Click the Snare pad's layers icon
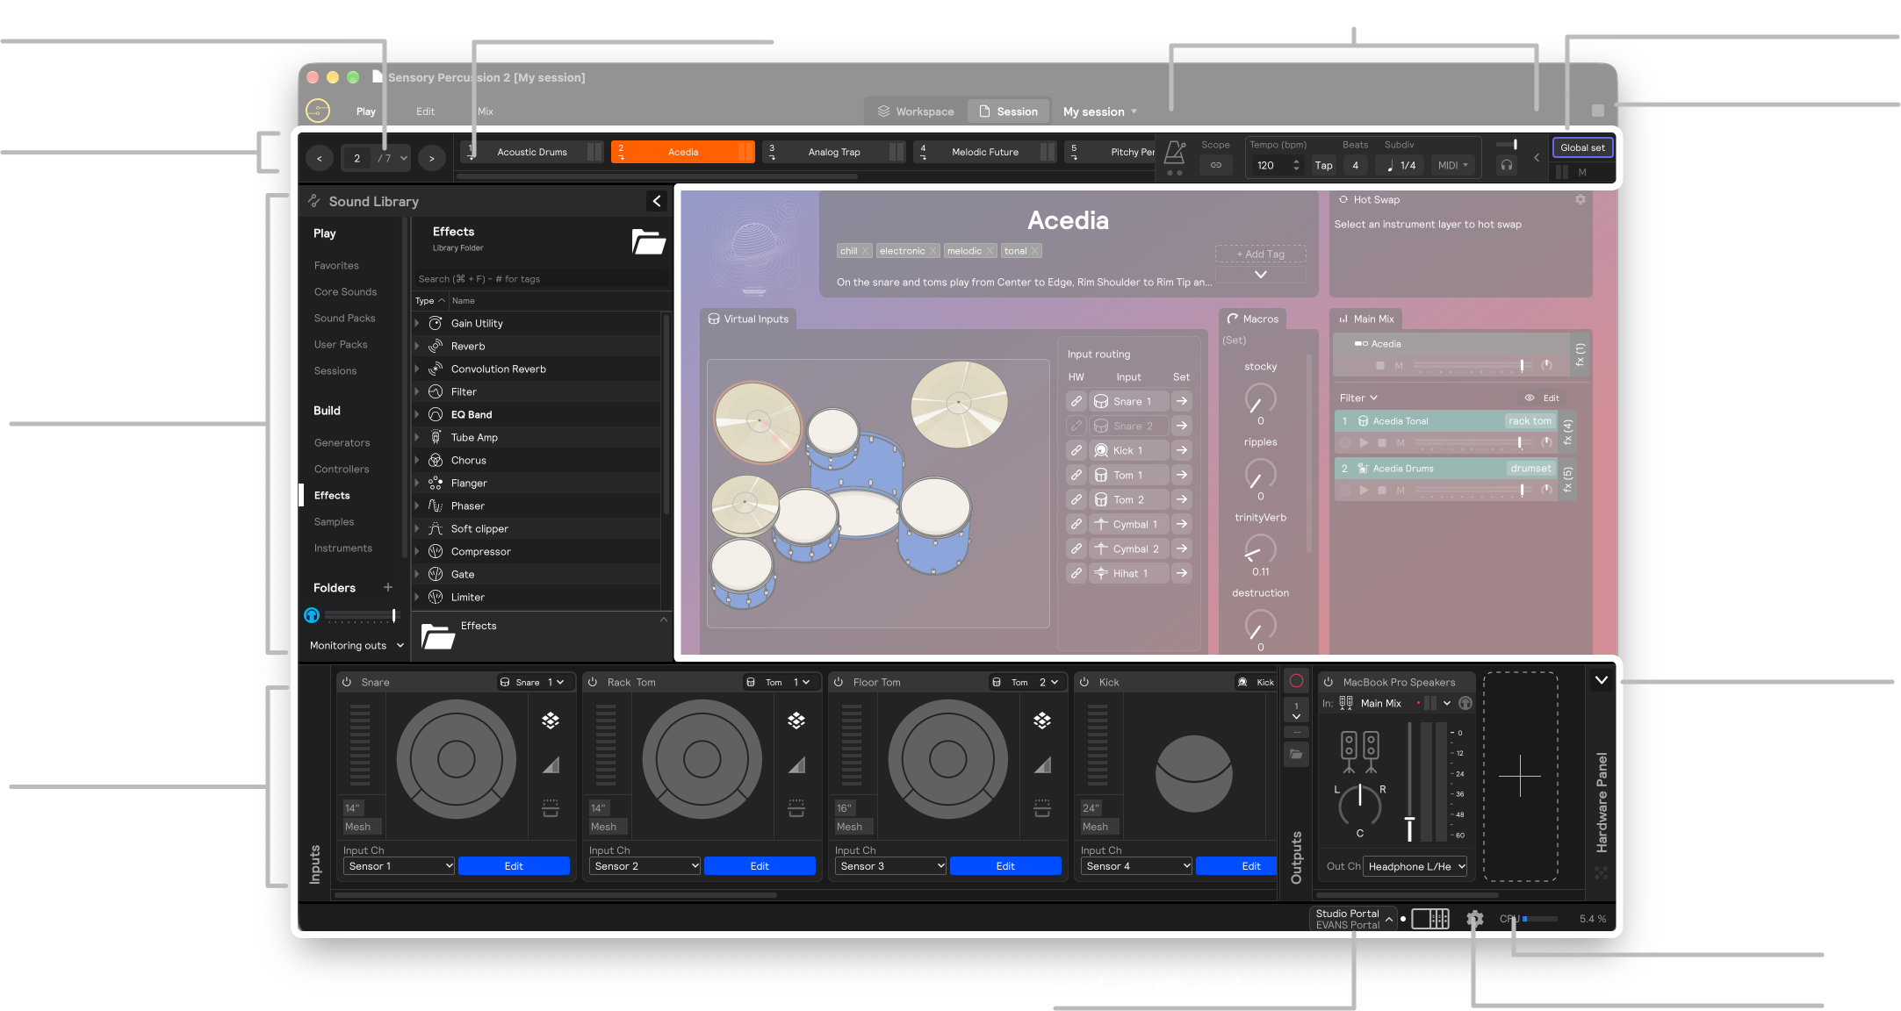 (x=551, y=721)
